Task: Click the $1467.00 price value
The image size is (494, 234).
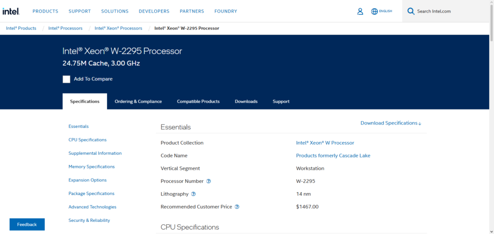Action: point(307,207)
